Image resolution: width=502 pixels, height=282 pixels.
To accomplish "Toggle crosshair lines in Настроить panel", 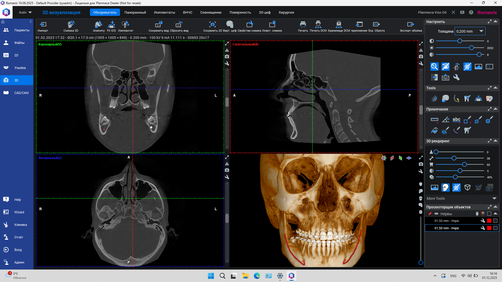I will pos(467,67).
